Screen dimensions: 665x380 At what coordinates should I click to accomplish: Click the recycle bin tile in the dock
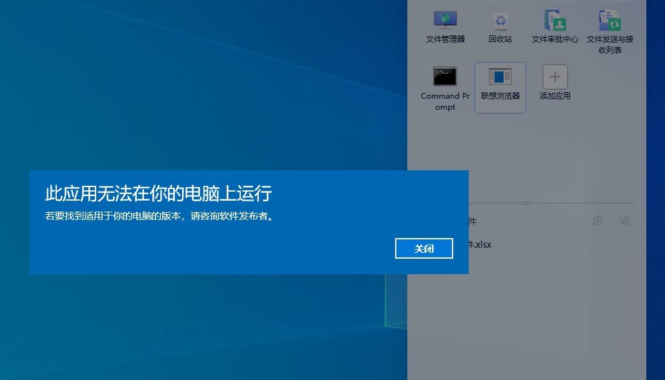coord(499,26)
